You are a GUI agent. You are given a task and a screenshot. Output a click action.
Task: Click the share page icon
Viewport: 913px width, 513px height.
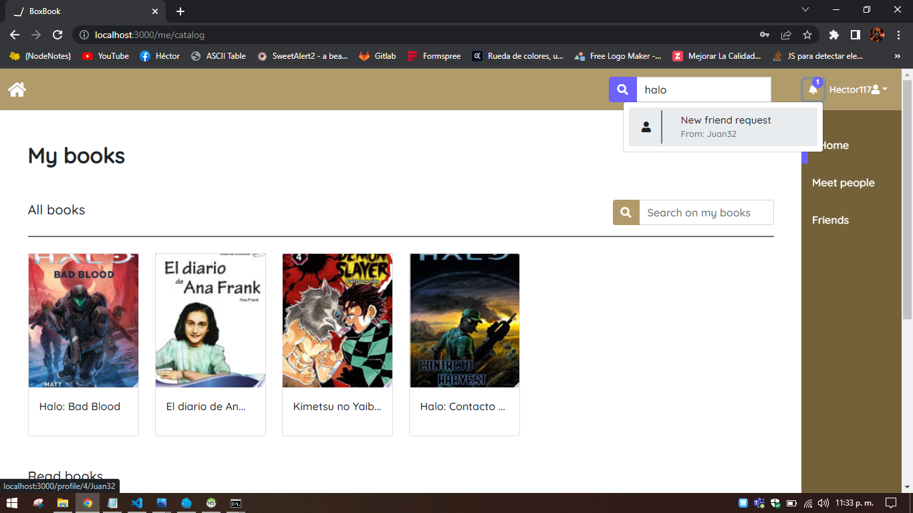tap(786, 35)
